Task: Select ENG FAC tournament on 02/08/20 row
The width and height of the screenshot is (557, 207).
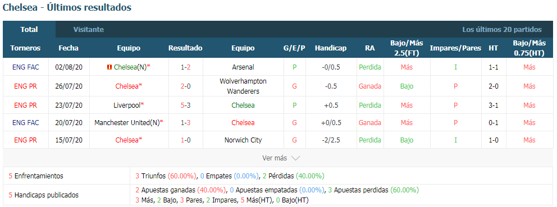Action: click(26, 67)
